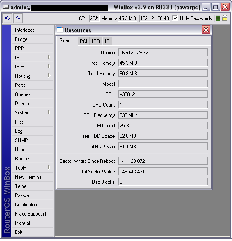The height and width of the screenshot is (241, 232).
Task: Open the Certificates menu item
Action: pyautogui.click(x=32, y=205)
